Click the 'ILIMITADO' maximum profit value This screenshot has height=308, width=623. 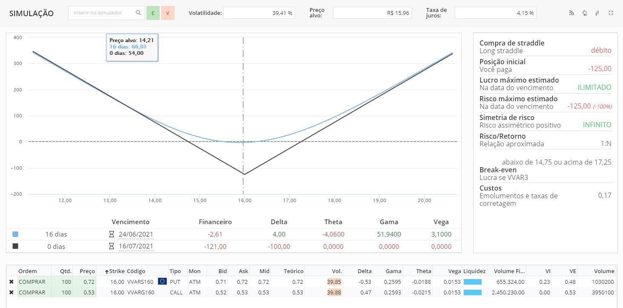(x=594, y=88)
